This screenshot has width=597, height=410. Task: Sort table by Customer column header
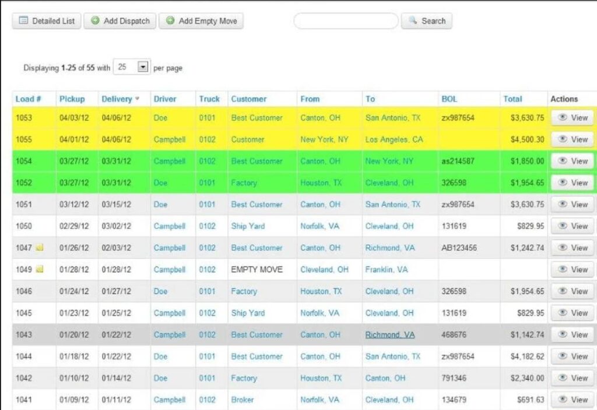248,99
